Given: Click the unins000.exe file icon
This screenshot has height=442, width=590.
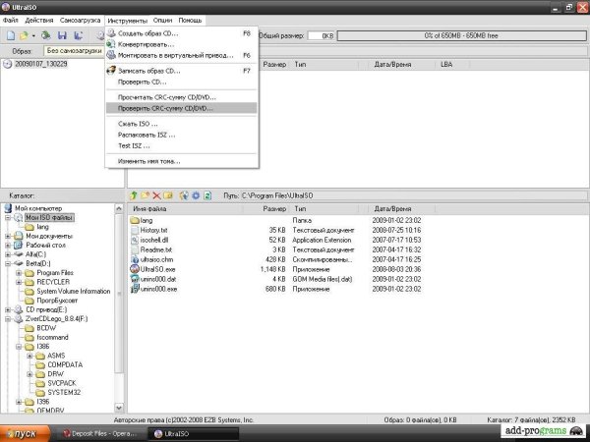Looking at the screenshot, I should tap(135, 289).
